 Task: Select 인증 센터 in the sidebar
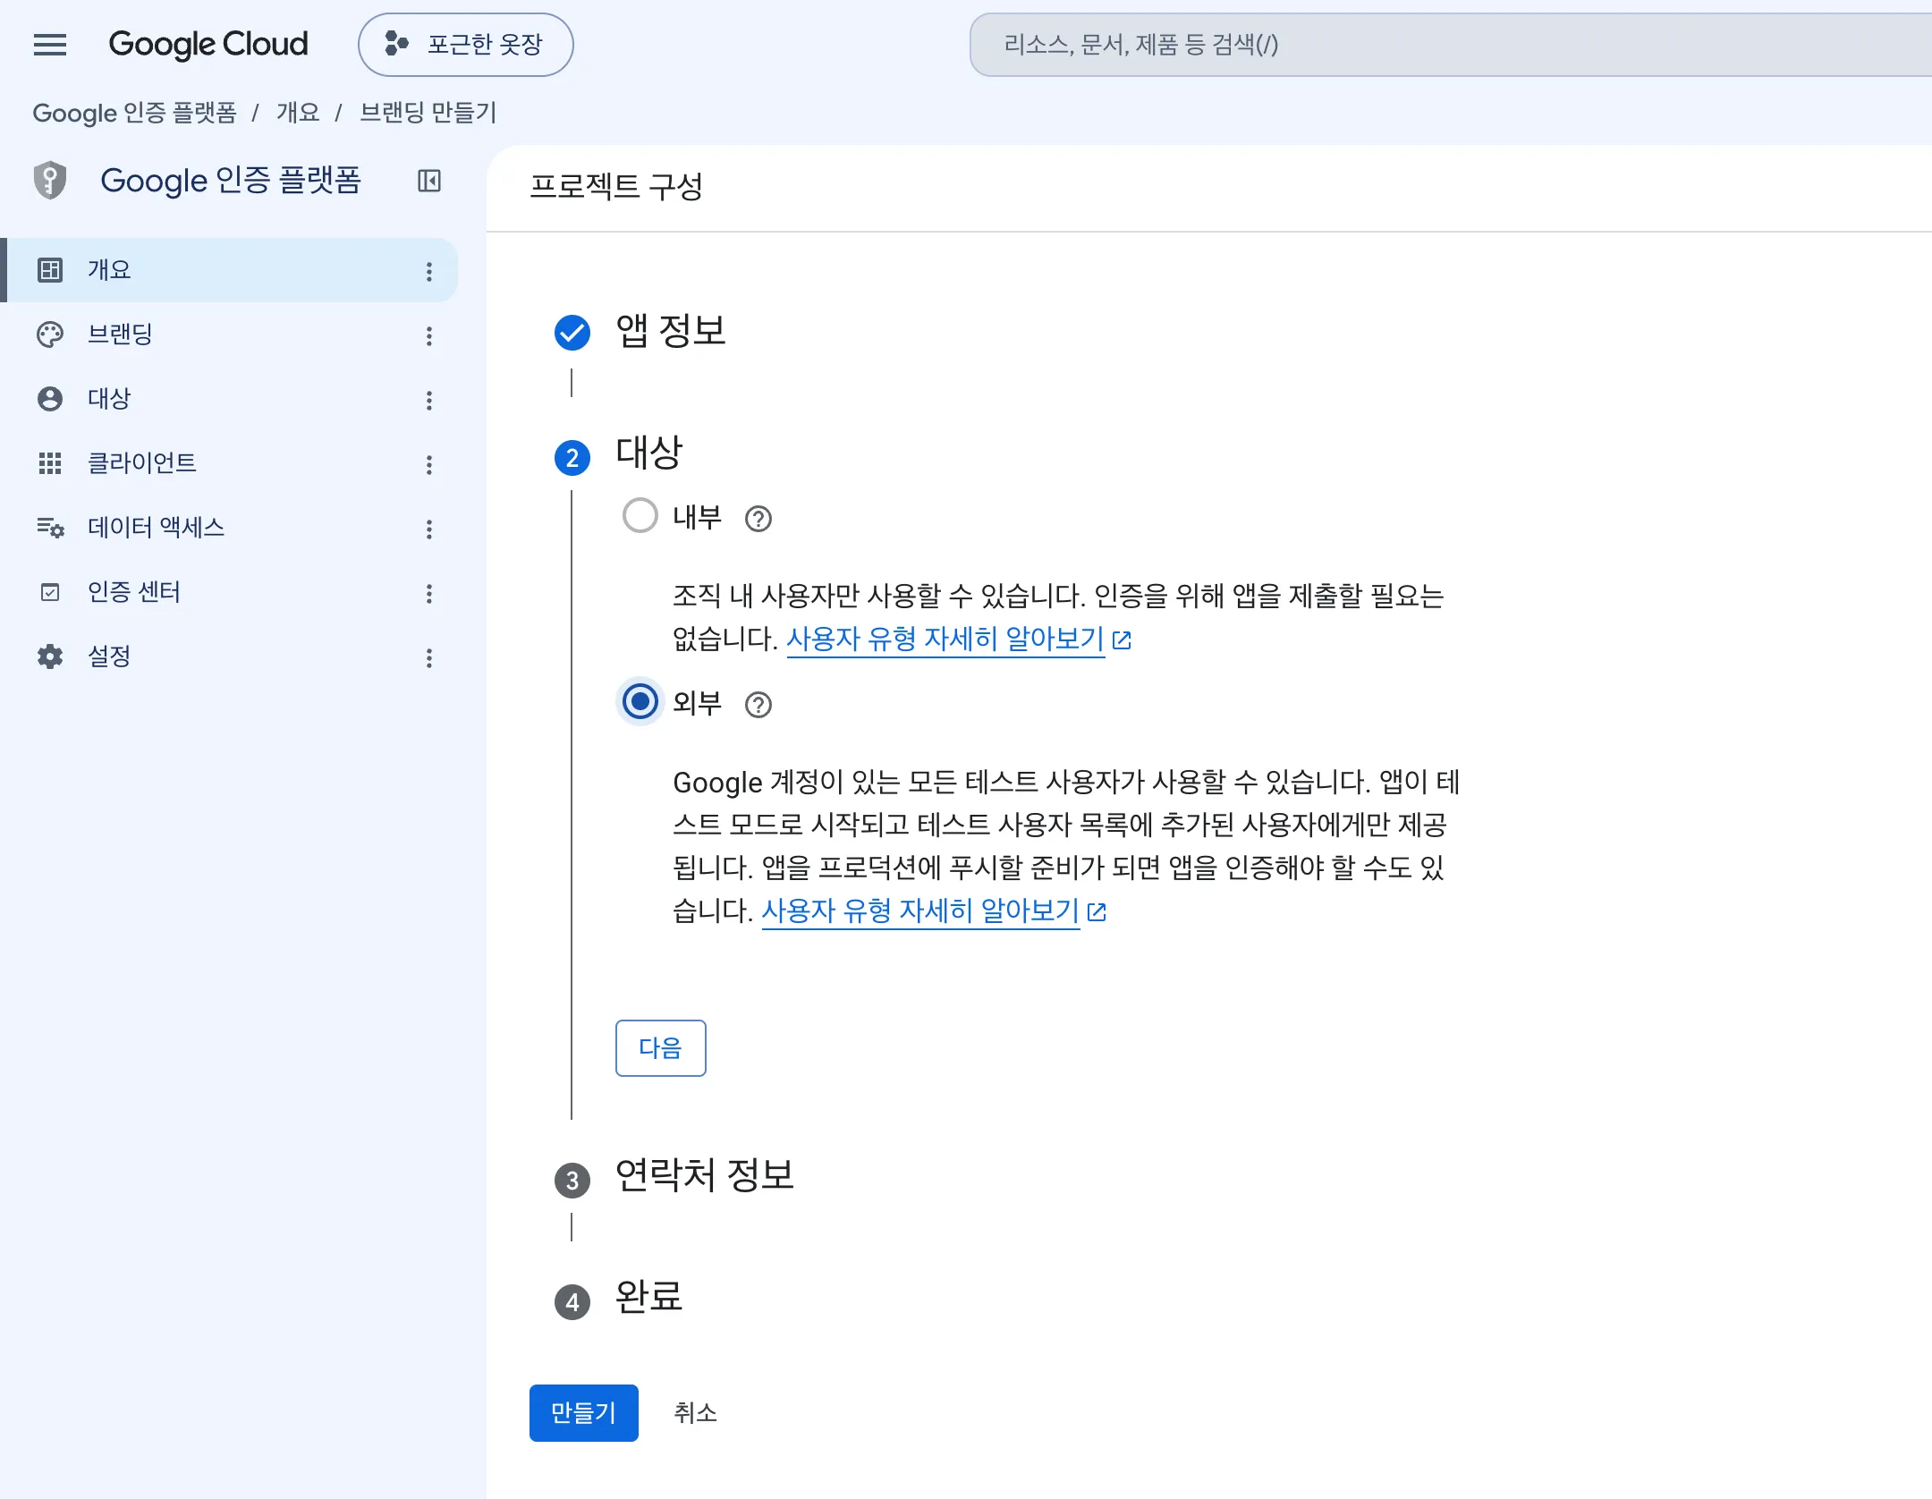point(231,592)
